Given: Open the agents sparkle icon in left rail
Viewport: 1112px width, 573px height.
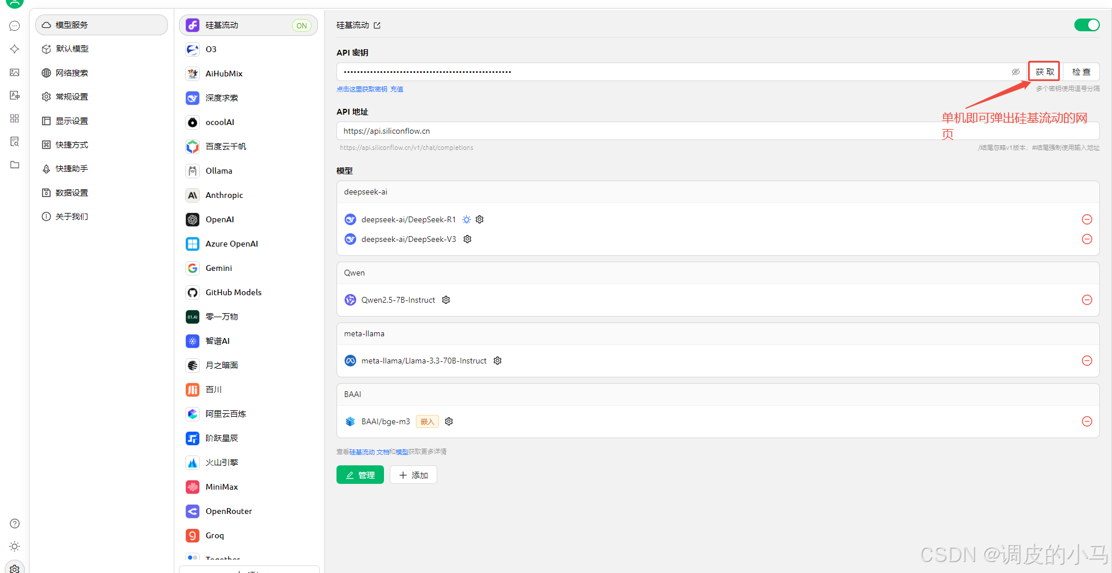Looking at the screenshot, I should click(x=14, y=49).
